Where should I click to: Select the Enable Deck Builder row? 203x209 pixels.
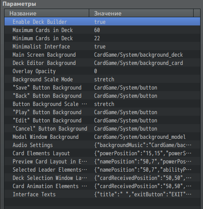coord(102,21)
